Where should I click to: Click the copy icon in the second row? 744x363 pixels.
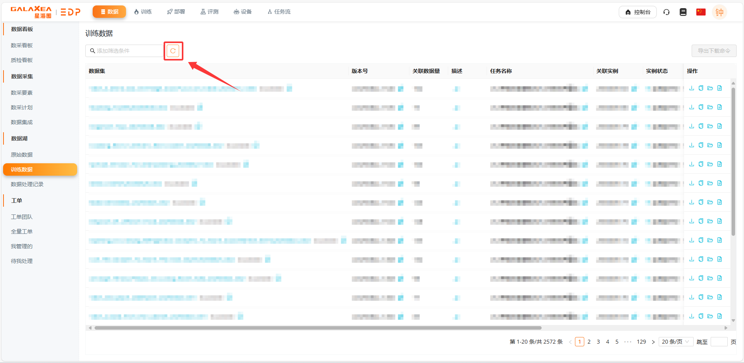pos(701,107)
